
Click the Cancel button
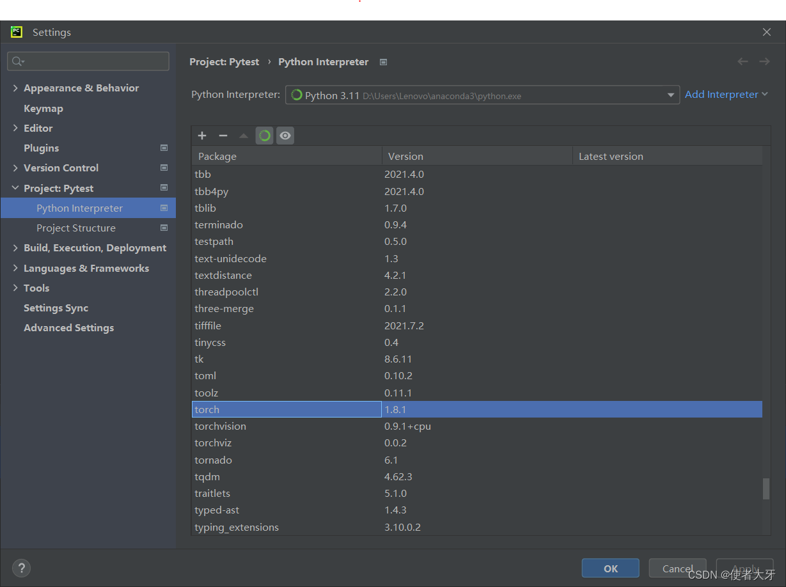click(678, 568)
